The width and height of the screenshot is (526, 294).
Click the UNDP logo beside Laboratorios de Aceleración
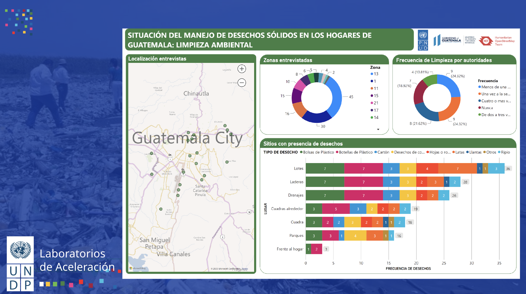[20, 264]
